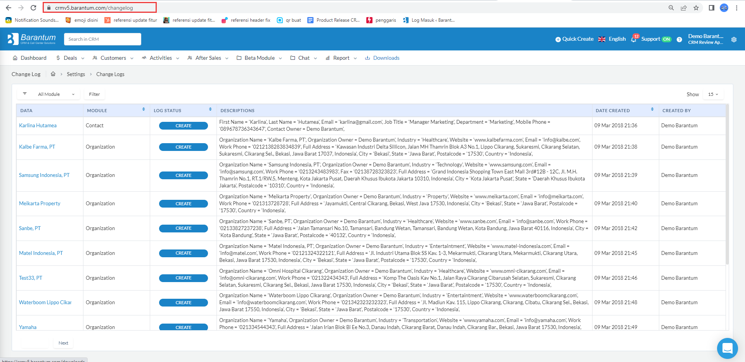Sort by Log Status column arrows
745x362 pixels.
(x=210, y=109)
